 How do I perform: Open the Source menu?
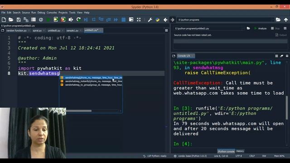pos(26,13)
